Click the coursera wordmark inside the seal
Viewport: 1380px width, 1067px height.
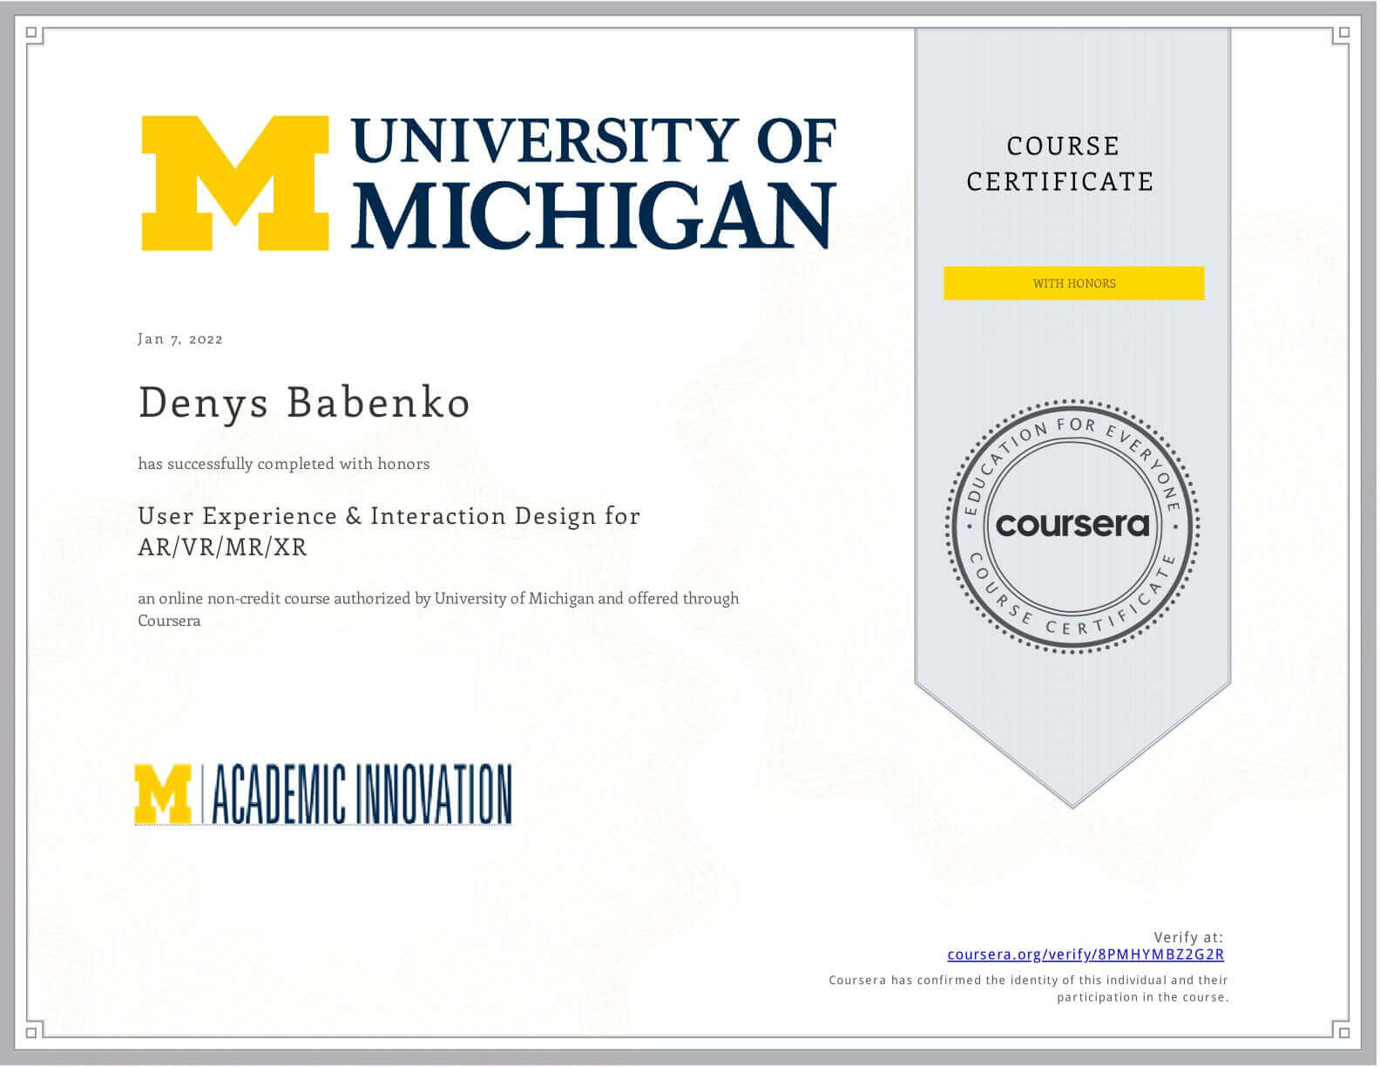click(x=1072, y=525)
